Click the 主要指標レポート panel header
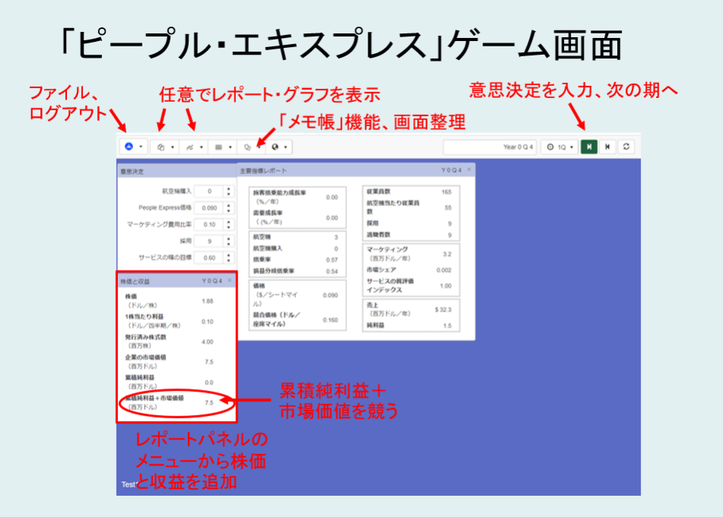Screen dimensions: 723x517 [x=356, y=170]
